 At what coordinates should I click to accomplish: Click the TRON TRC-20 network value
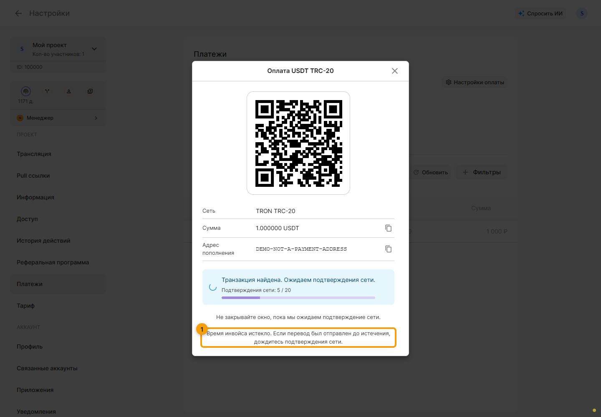pyautogui.click(x=275, y=211)
